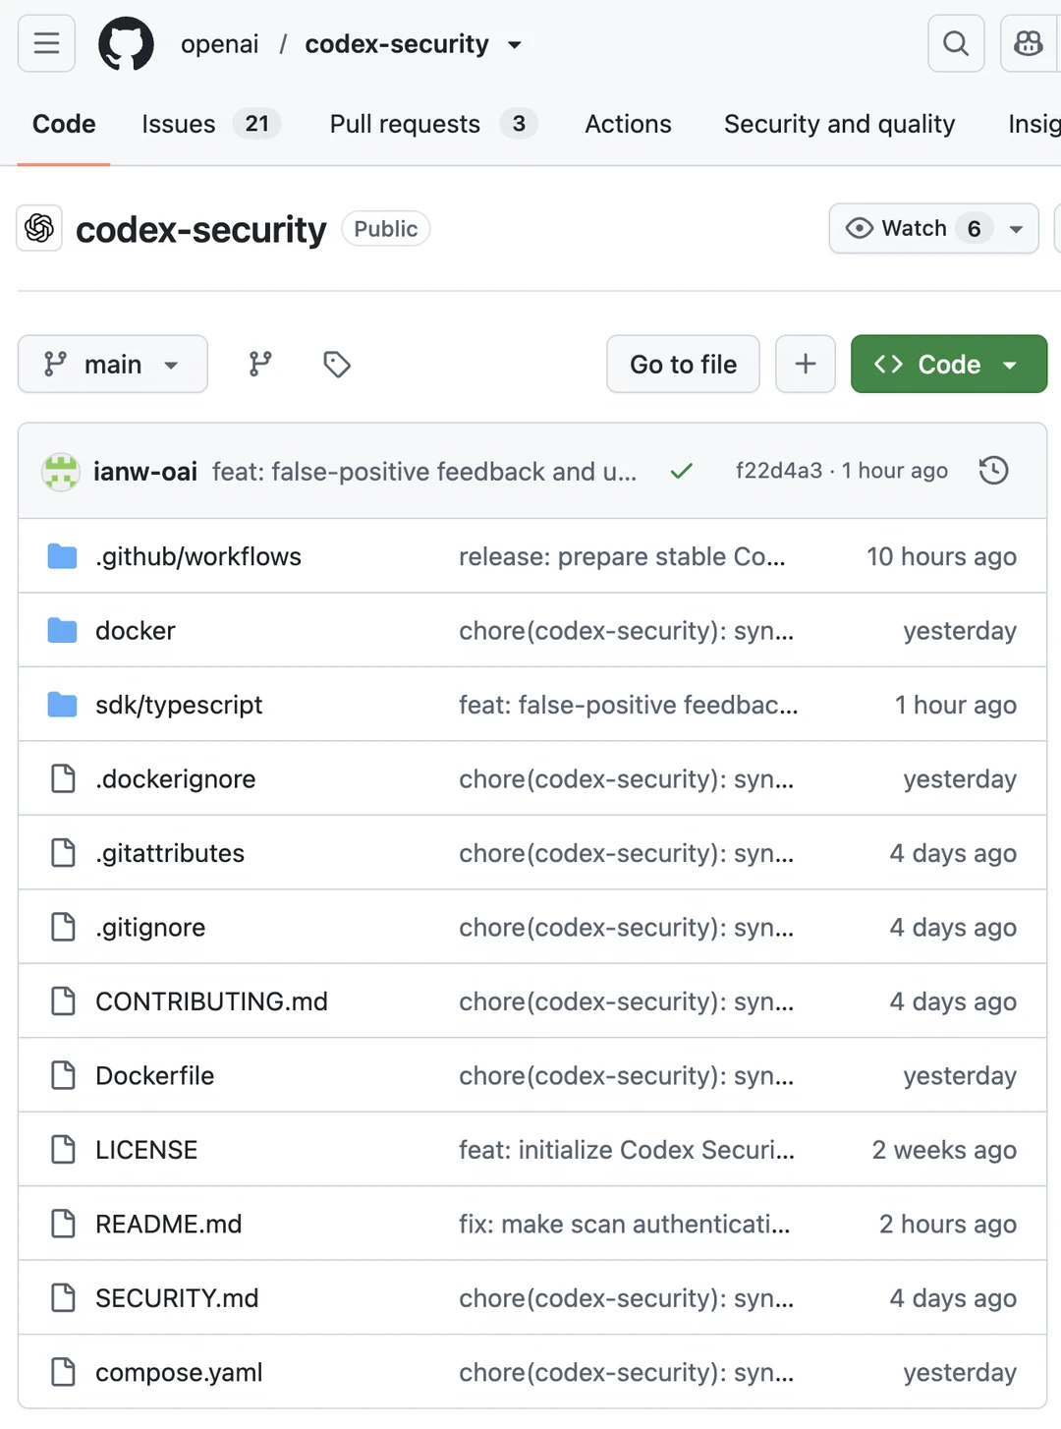Open commit message 'fix: make scan authenticati...'
Viewport: 1061px width, 1429px height.
[x=624, y=1224]
